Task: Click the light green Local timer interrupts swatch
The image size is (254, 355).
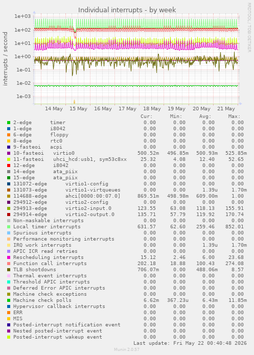Action: point(9,227)
